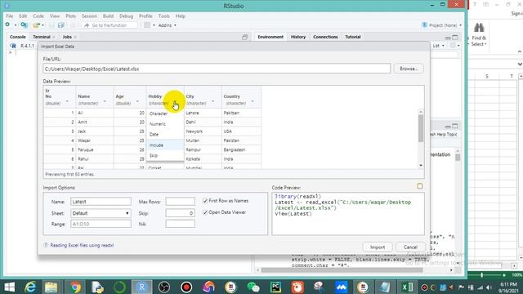Viewport: 523px width, 294px height.
Task: Click the Cancel button
Action: [x=410, y=247]
